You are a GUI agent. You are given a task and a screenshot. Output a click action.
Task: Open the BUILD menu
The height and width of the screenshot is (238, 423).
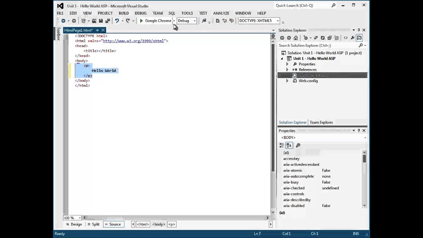[124, 13]
